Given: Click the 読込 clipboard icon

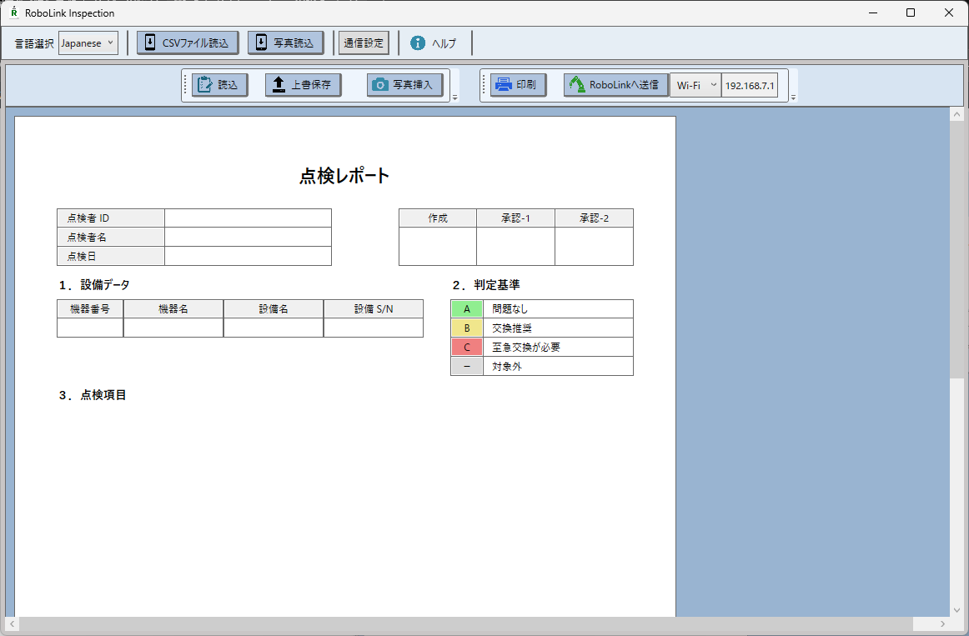Looking at the screenshot, I should tap(205, 84).
